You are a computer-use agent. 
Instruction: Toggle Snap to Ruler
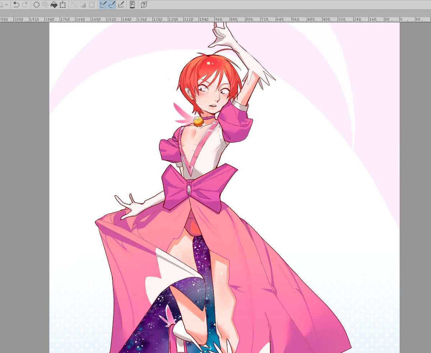click(x=103, y=5)
